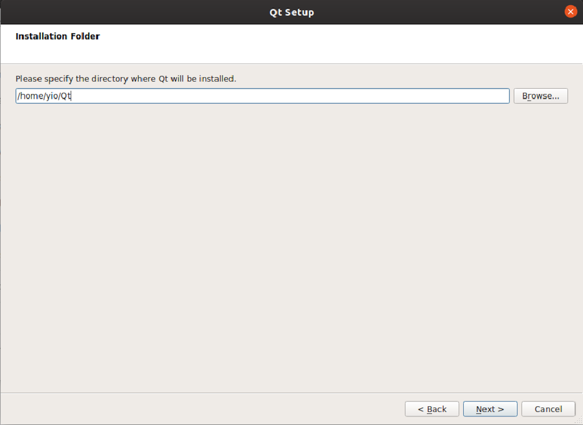Dismiss the wizard with Cancel
Viewport: 583px width, 425px height.
tap(548, 409)
